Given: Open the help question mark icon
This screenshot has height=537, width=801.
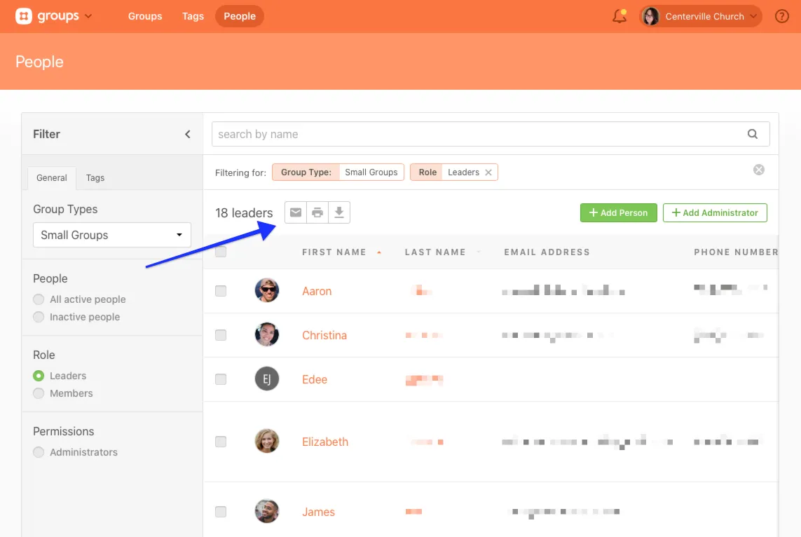Looking at the screenshot, I should pyautogui.click(x=782, y=16).
